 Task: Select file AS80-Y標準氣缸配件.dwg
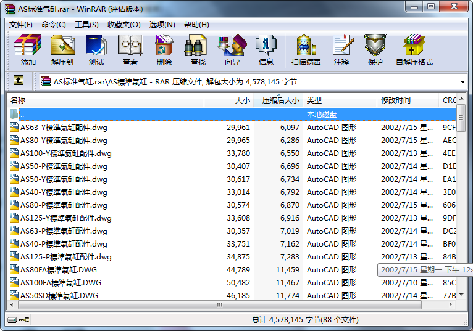pyautogui.click(x=64, y=141)
